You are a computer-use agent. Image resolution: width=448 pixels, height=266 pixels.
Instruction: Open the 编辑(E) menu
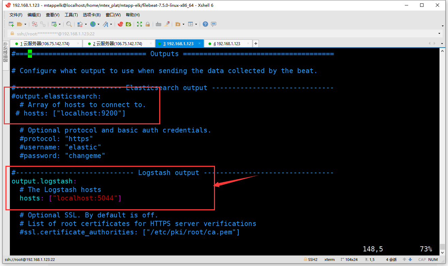(x=34, y=15)
